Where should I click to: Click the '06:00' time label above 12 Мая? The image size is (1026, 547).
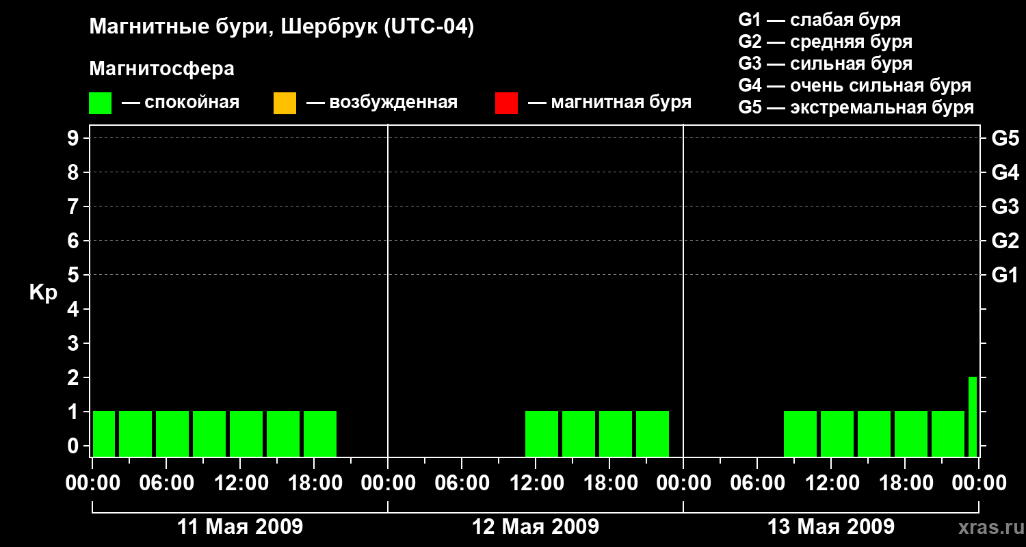click(x=462, y=483)
